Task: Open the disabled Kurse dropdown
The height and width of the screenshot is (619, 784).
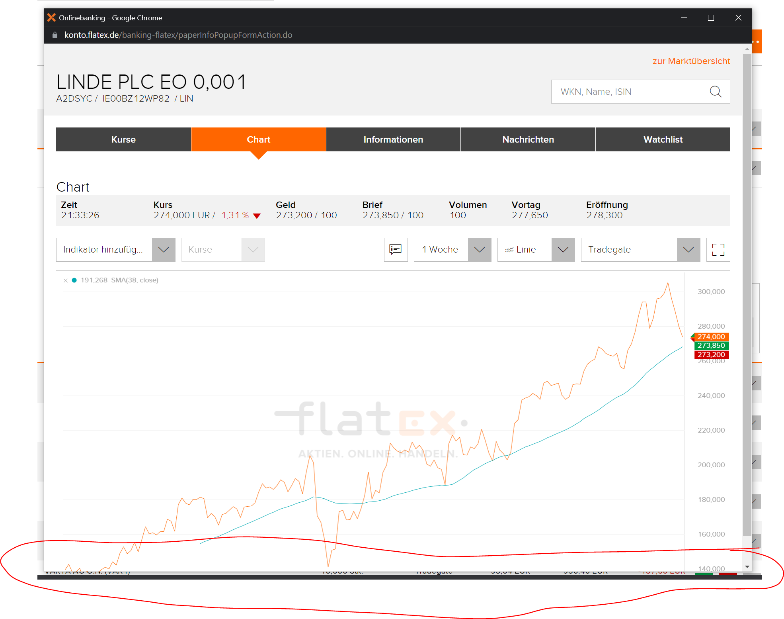Action: [x=223, y=250]
